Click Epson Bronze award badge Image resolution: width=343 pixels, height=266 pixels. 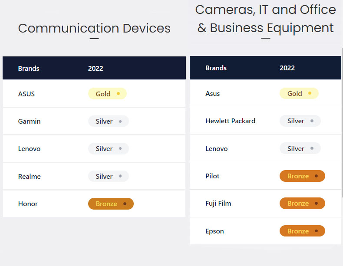(302, 231)
